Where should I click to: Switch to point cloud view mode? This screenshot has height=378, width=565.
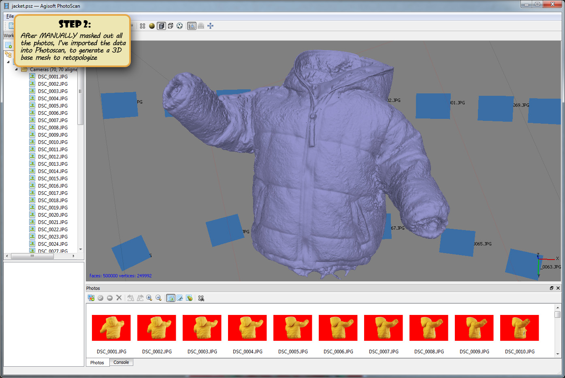pos(143,26)
